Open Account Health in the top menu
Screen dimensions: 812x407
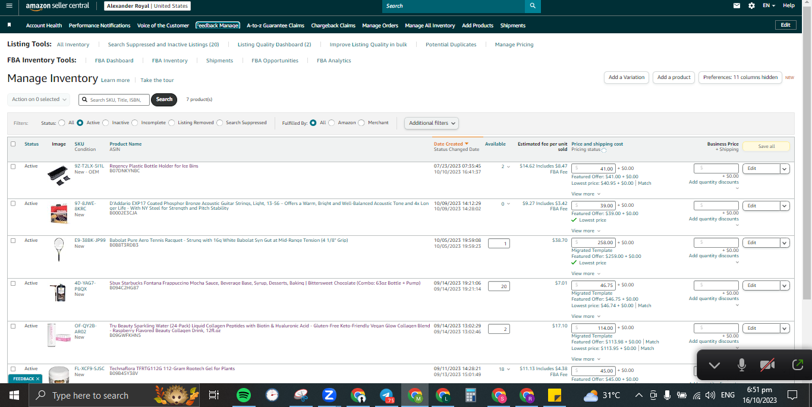click(44, 26)
